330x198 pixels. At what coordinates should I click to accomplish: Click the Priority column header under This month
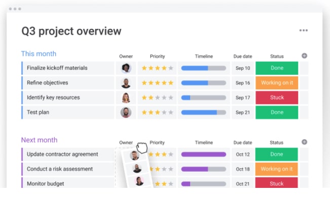point(157,56)
